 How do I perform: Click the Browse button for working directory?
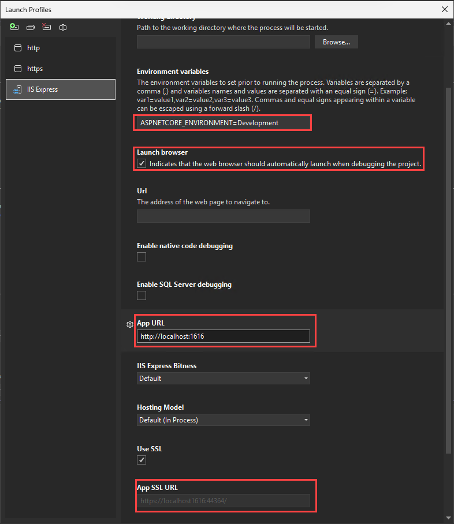coord(336,42)
